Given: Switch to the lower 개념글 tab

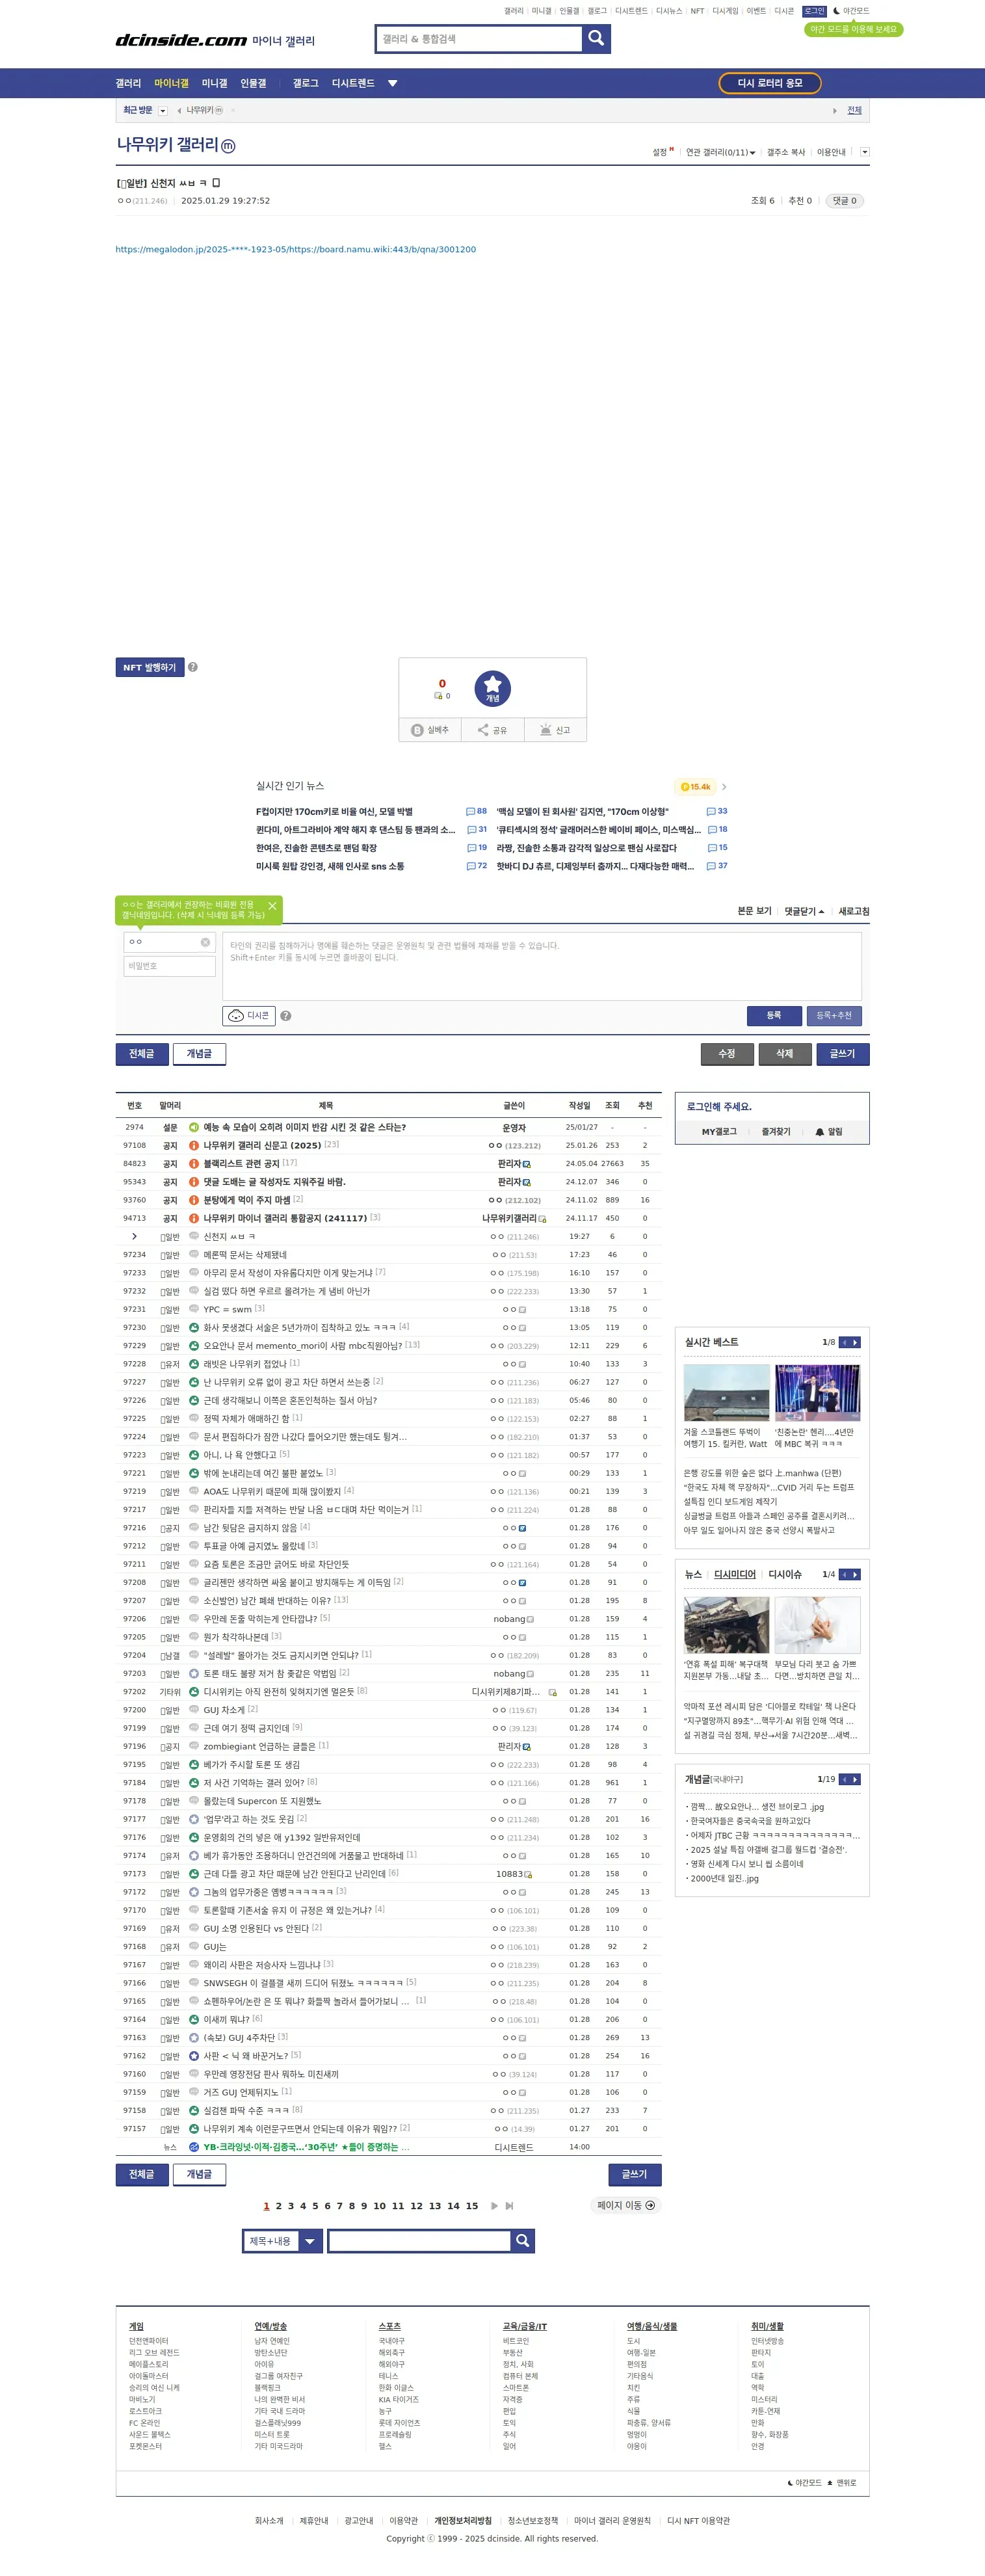Looking at the screenshot, I should click(199, 2174).
